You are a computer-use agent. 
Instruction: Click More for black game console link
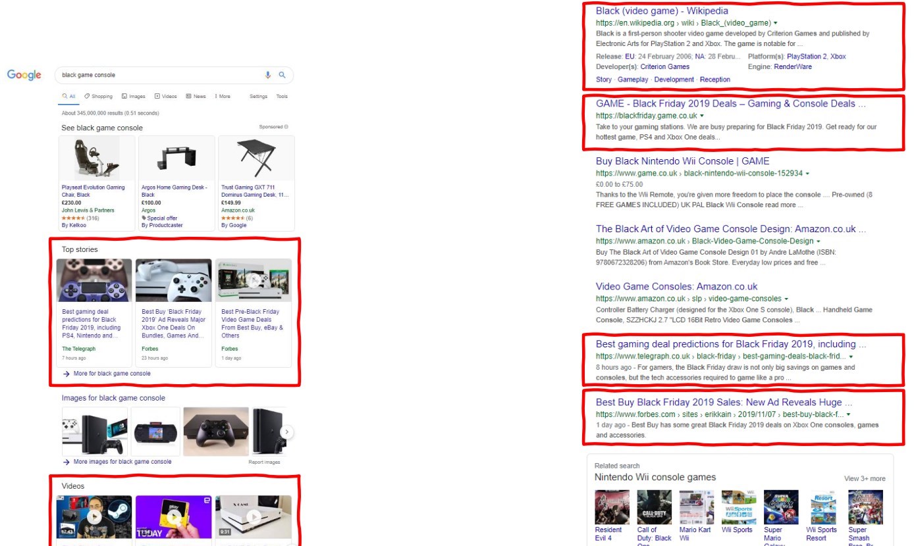click(112, 374)
